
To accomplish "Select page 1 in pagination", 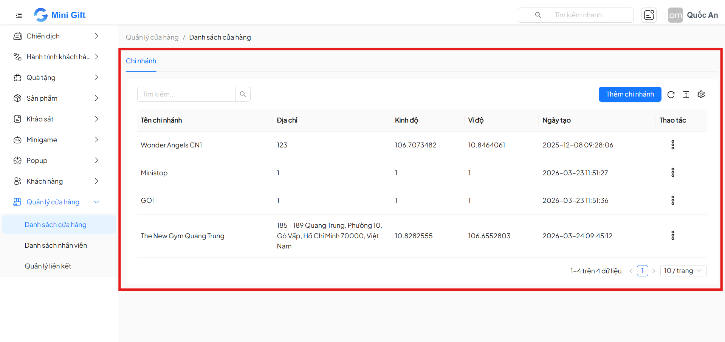I will [x=642, y=271].
